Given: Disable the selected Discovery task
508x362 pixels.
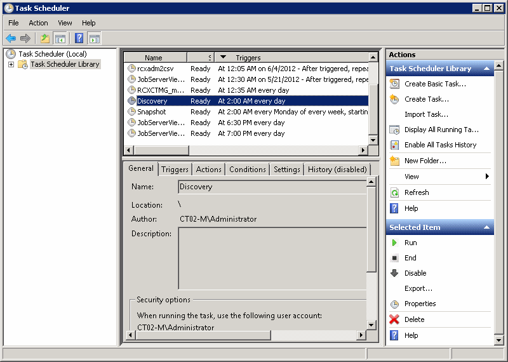Looking at the screenshot, I should 415,273.
